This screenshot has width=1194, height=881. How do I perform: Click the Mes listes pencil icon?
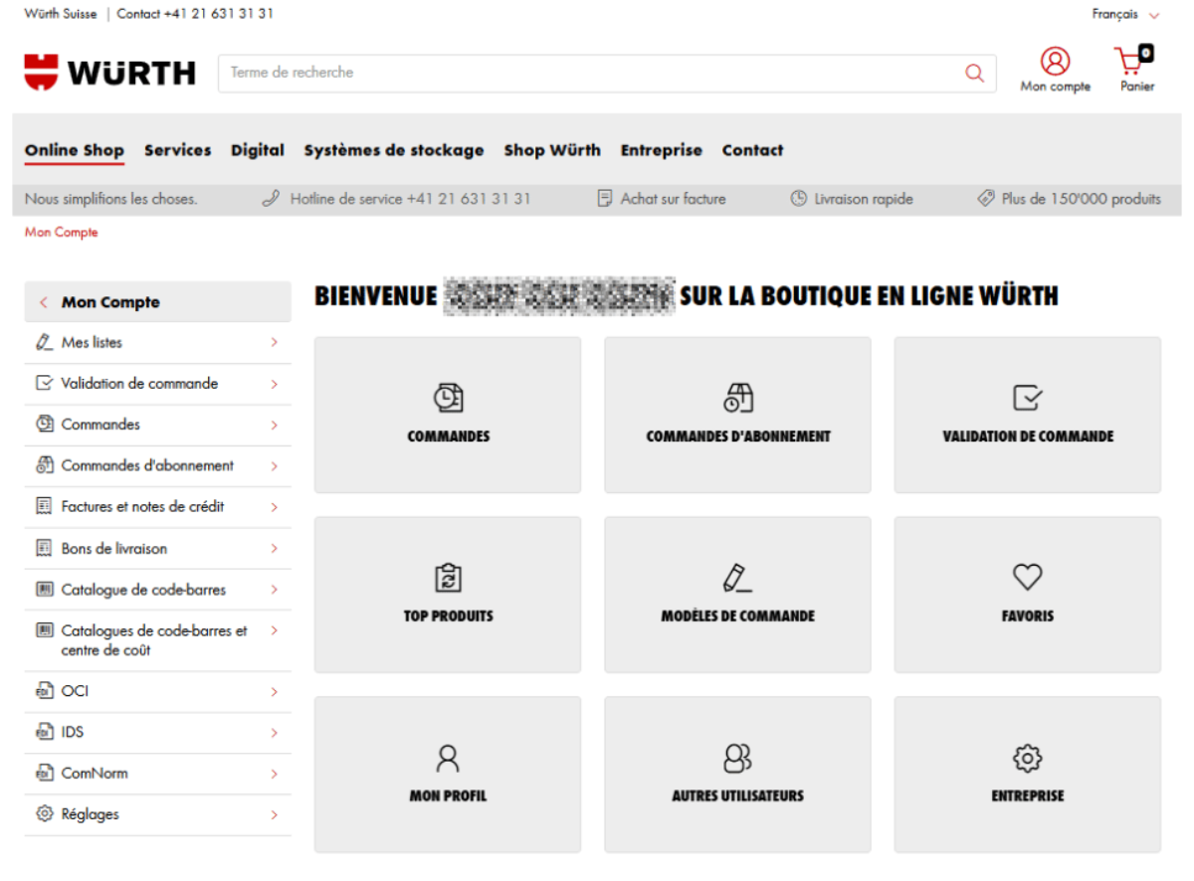pos(44,342)
